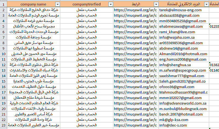This screenshot has height=129, width=219.
Task: Select the cell starting 01382 in row 12
Action: point(214,65)
